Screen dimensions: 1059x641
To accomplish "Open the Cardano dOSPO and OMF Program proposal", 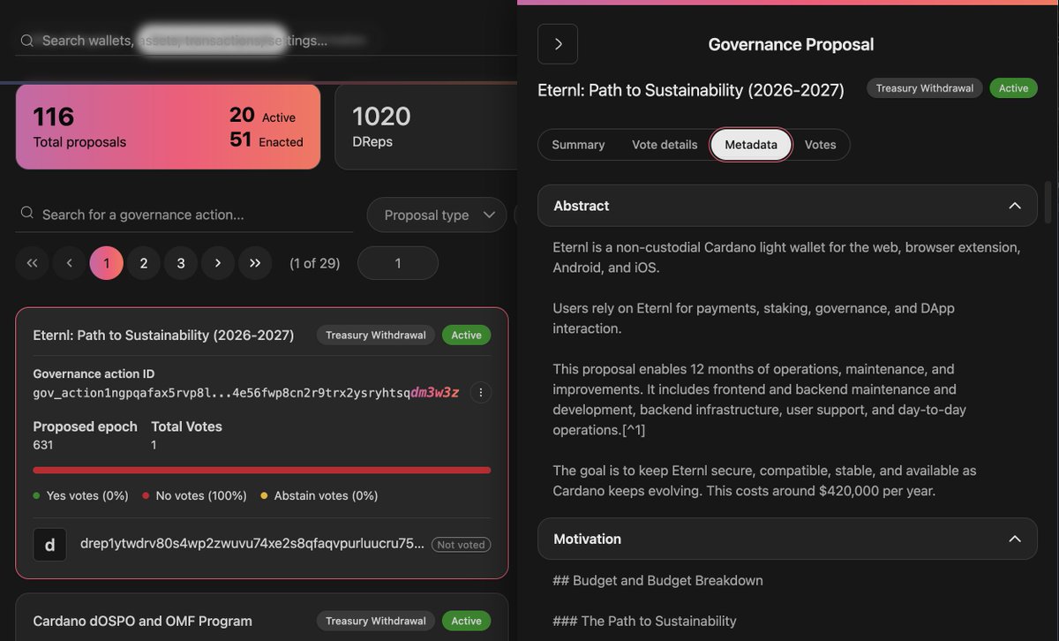I will coord(142,622).
